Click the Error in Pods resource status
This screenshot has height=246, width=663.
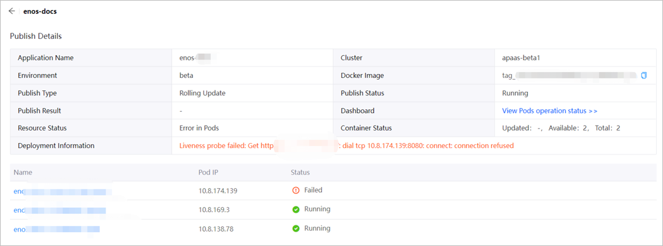tap(199, 128)
